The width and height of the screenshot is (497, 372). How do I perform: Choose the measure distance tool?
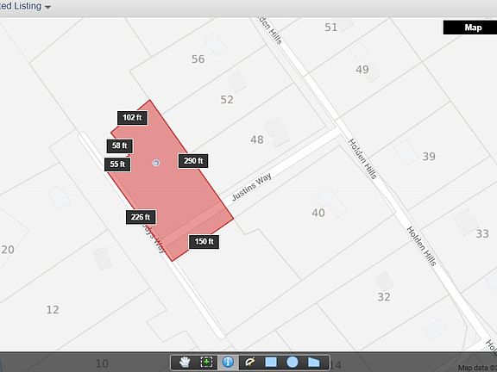[x=249, y=363]
